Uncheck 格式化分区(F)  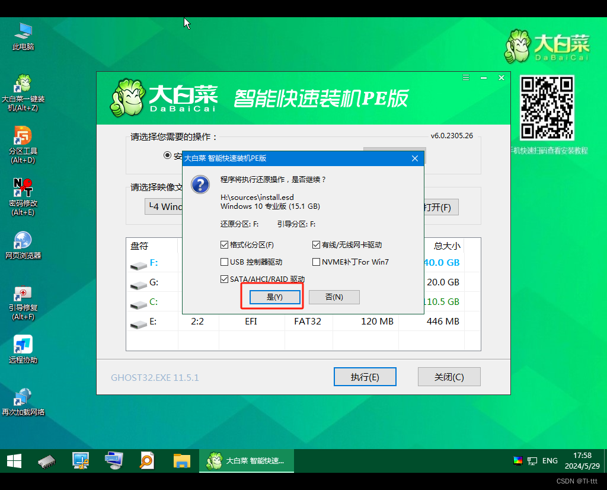coord(224,244)
